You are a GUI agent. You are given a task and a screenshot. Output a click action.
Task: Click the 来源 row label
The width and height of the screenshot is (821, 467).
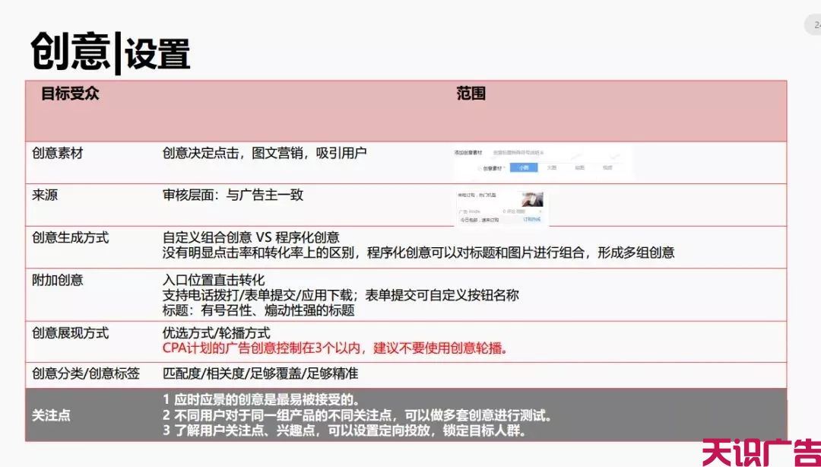(45, 195)
